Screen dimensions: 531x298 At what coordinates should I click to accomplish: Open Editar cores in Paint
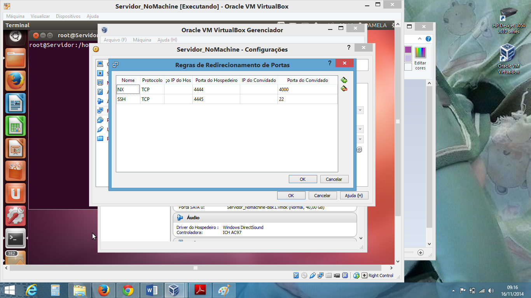pos(420,58)
